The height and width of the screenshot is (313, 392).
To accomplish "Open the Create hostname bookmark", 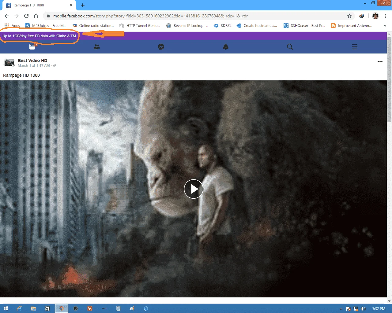I will pos(257,26).
